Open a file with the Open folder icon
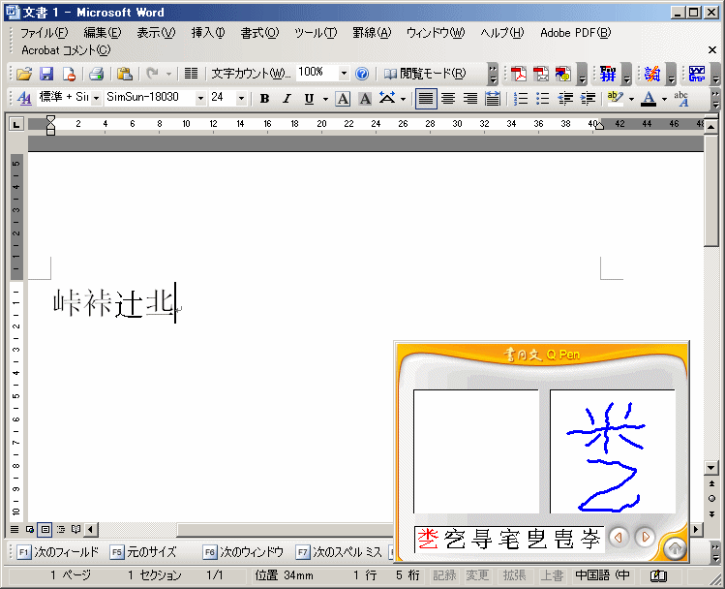The image size is (725, 589). (x=24, y=74)
